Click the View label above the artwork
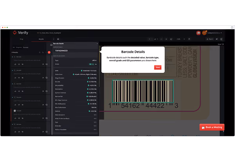The image size is (235, 161). (x=219, y=44)
